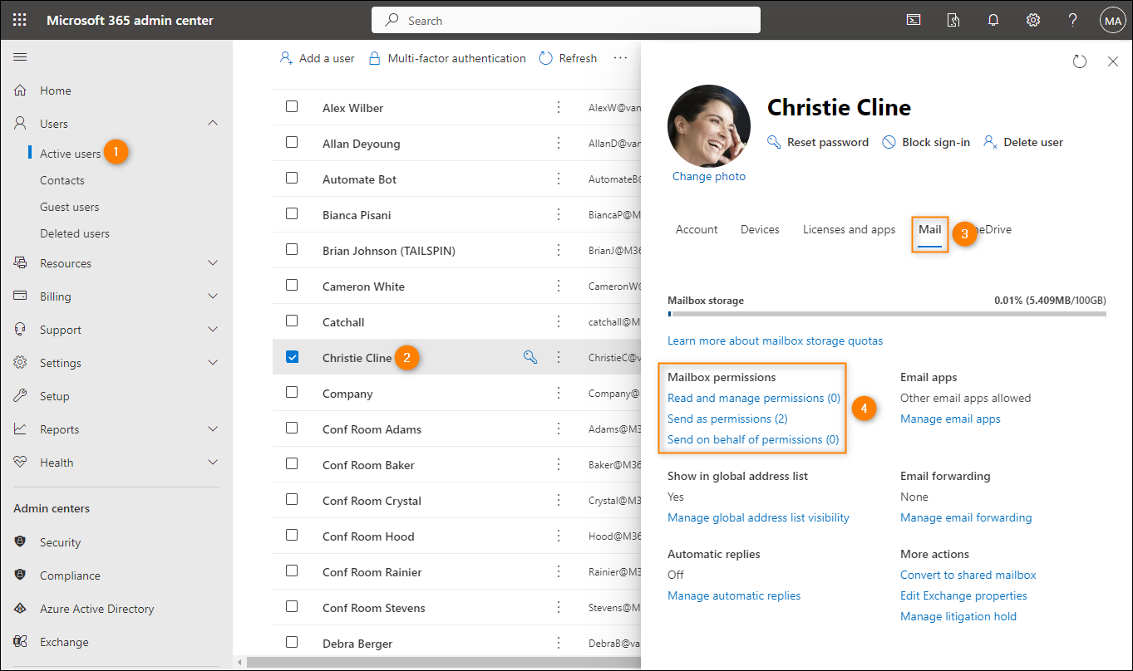Click Add a user toolbar button
1133x671 pixels.
point(317,58)
